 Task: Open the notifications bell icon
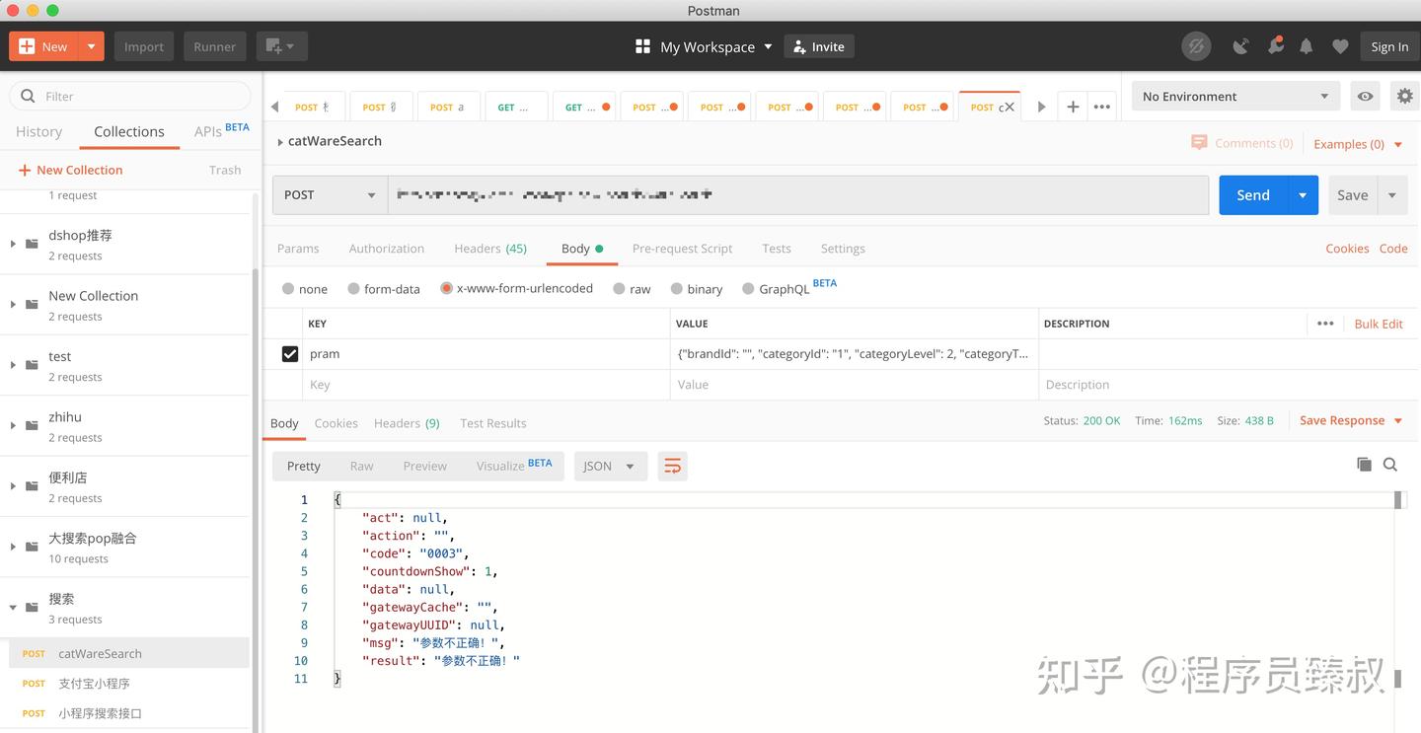pos(1307,46)
